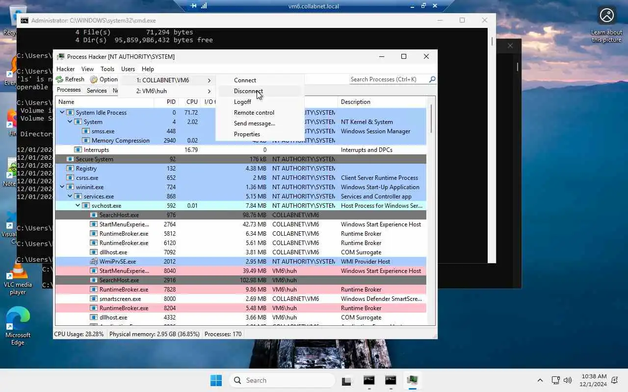The width and height of the screenshot is (628, 392).
Task: Select dllhost.exe row with PID 7092
Action: click(240, 252)
